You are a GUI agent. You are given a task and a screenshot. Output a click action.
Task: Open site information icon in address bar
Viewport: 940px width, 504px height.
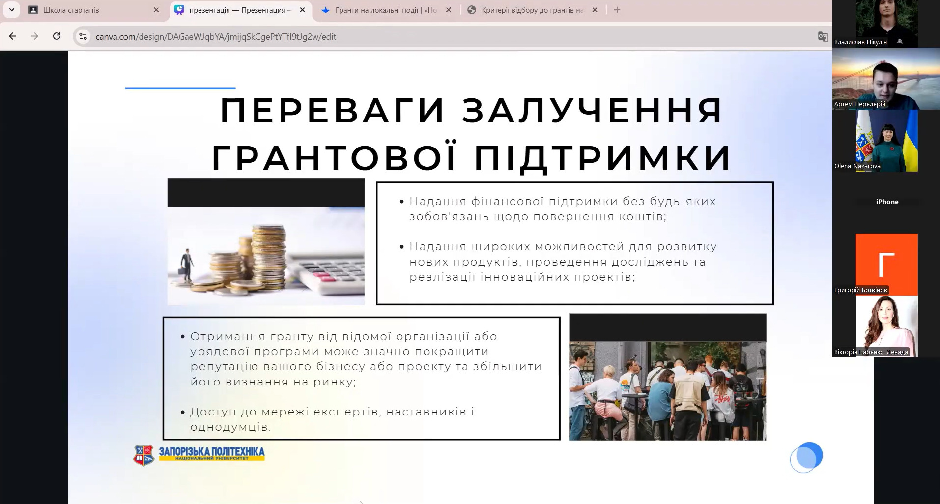[83, 36]
